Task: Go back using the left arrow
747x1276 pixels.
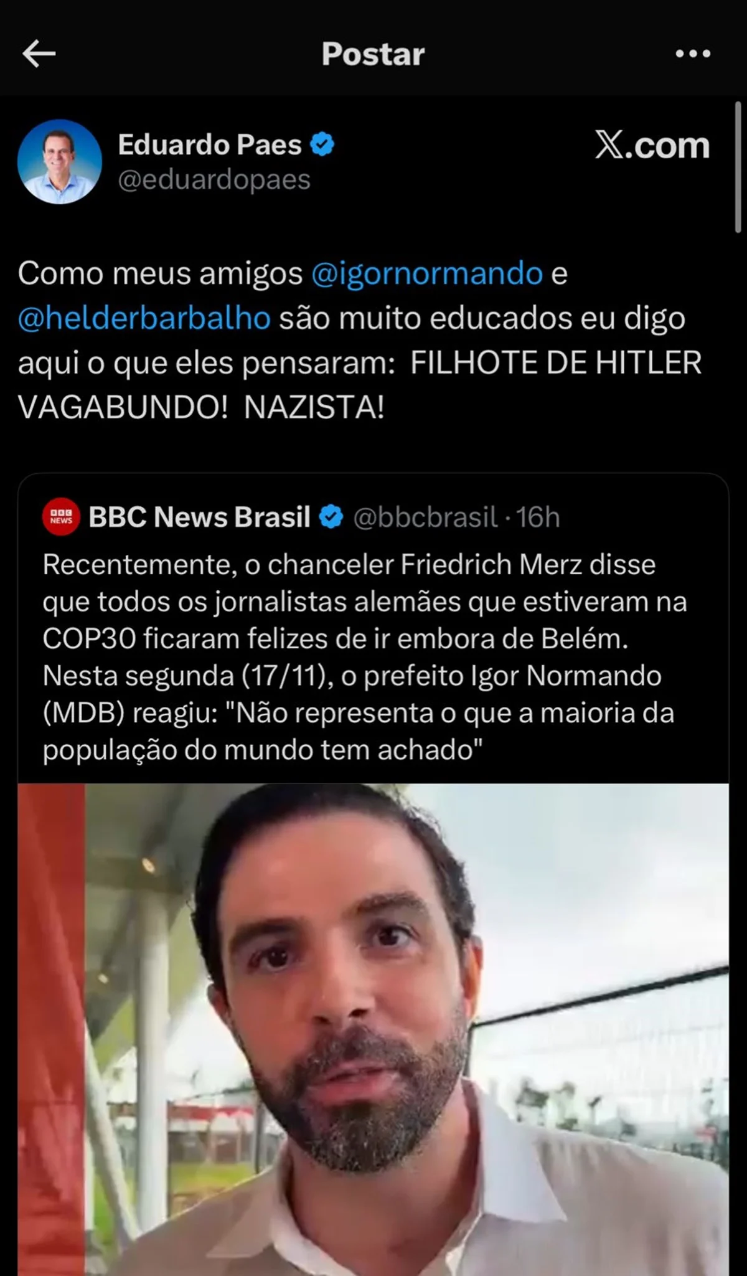Action: [x=39, y=54]
